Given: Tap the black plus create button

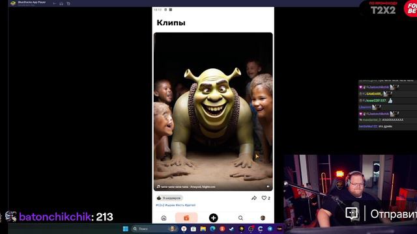Looking at the screenshot, I should pos(213,218).
